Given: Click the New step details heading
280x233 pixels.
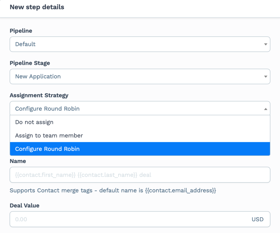Looking at the screenshot, I should [x=37, y=7].
